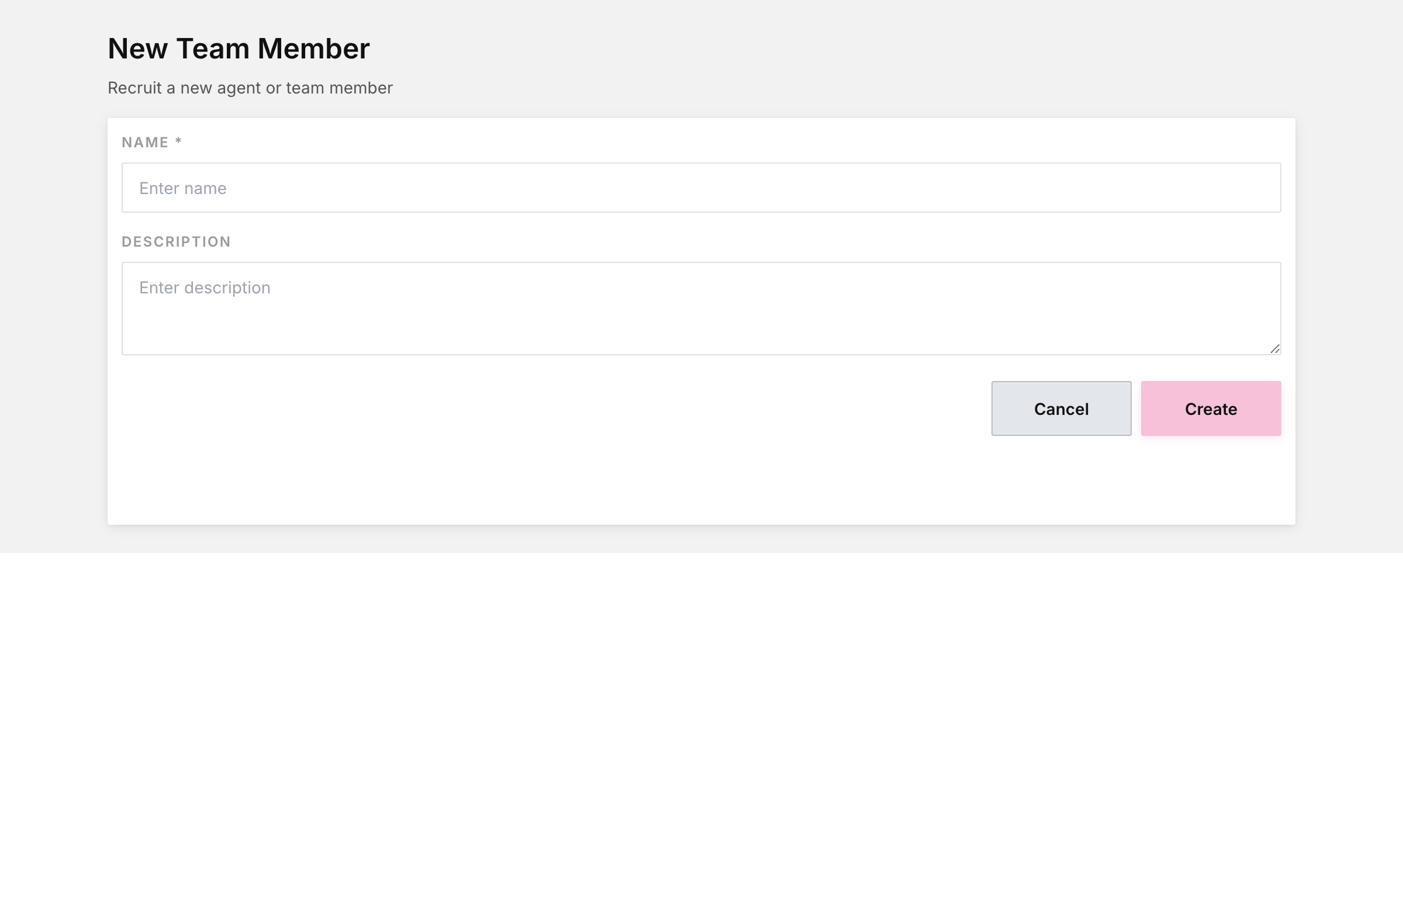Click the Create button
This screenshot has height=921, width=1403.
[1211, 408]
